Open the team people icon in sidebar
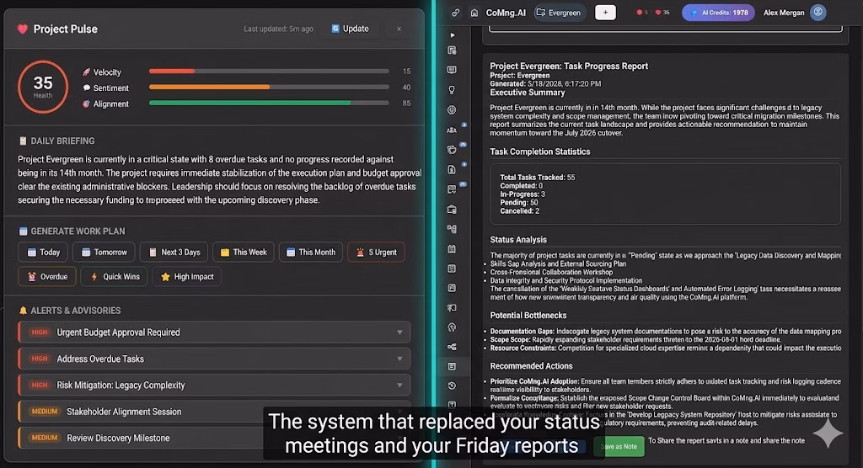This screenshot has height=468, width=863. click(x=452, y=130)
